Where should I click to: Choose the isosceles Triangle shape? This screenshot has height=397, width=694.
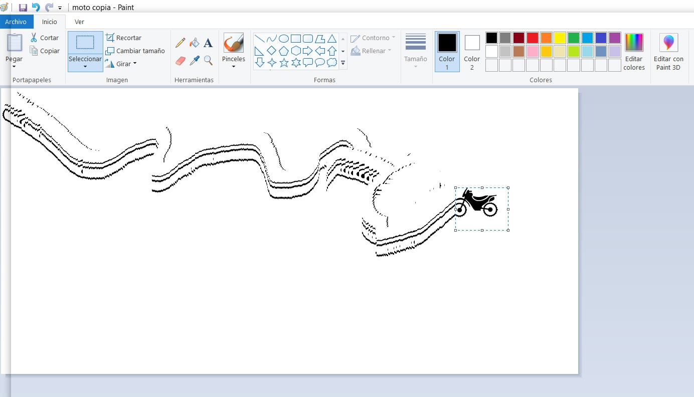click(332, 39)
